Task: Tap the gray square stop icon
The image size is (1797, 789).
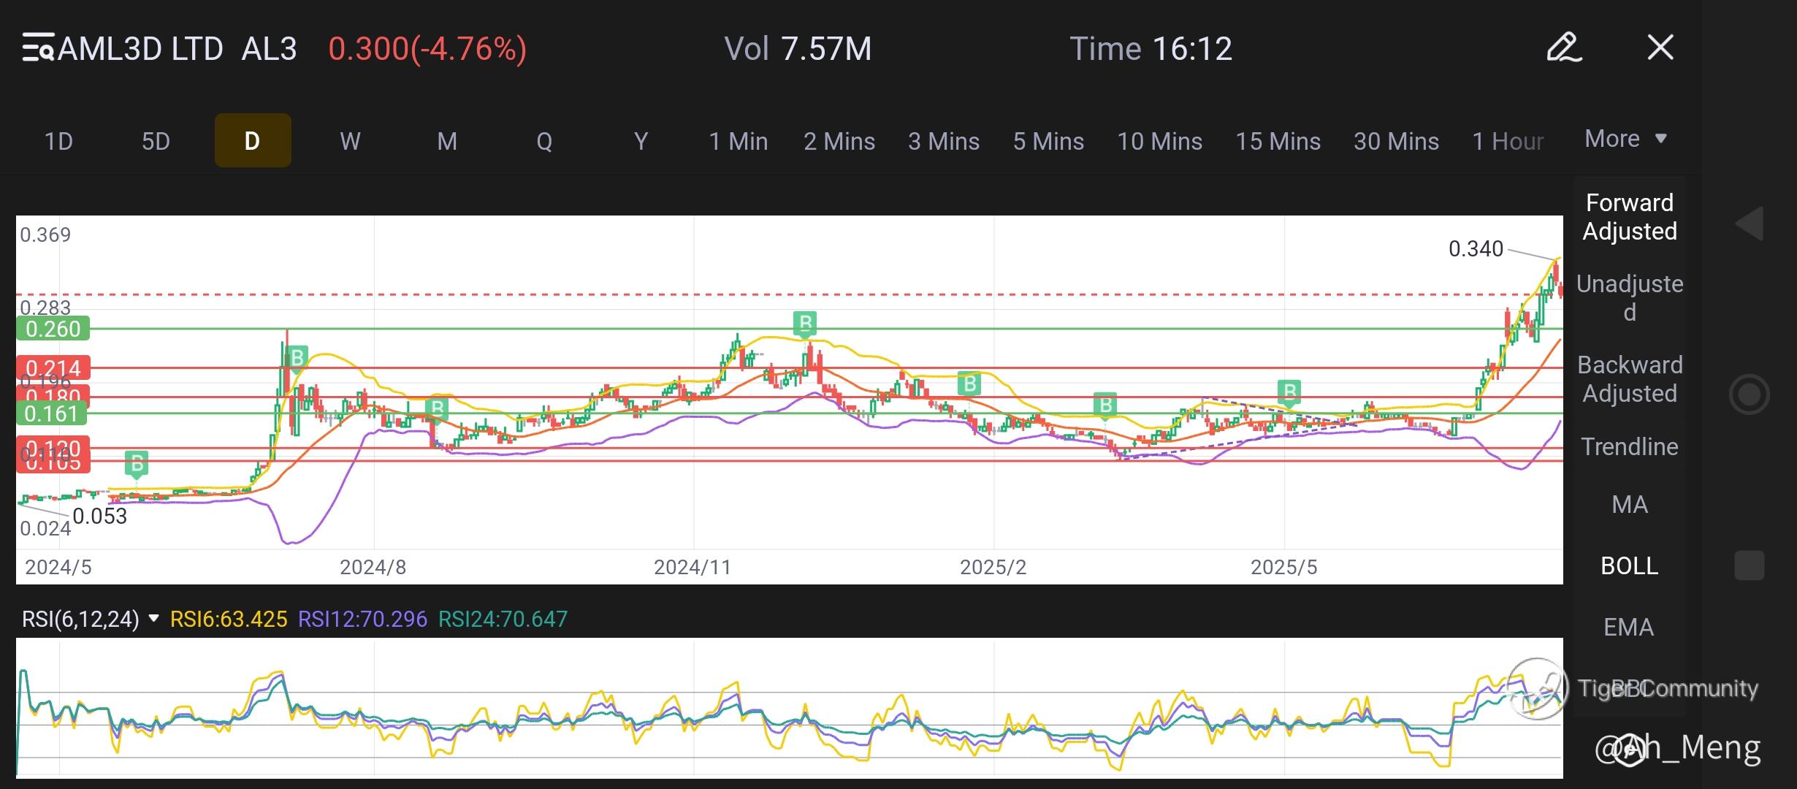Action: pos(1749,565)
